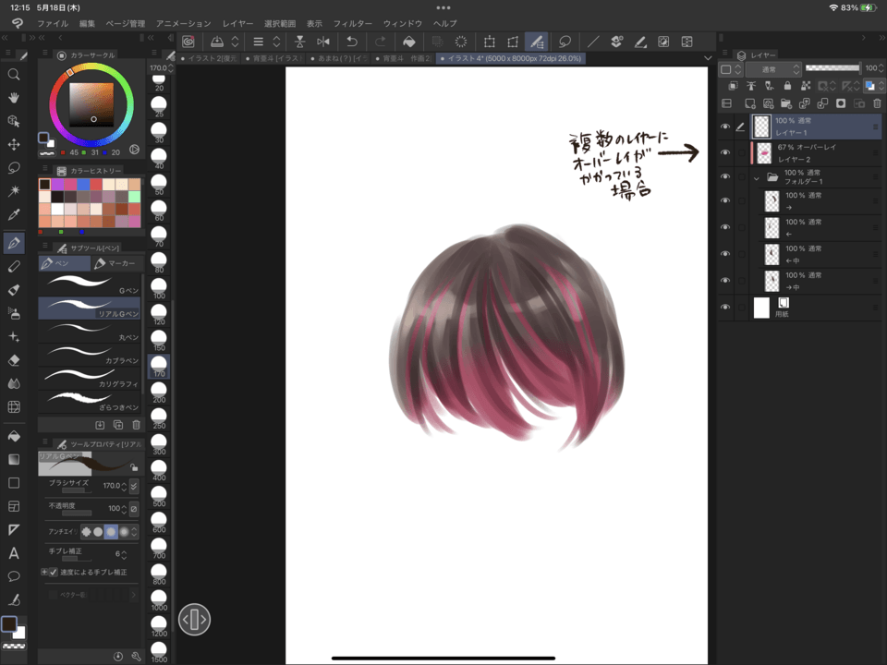Select the カブラペン brush
The image size is (887, 665).
(90, 353)
